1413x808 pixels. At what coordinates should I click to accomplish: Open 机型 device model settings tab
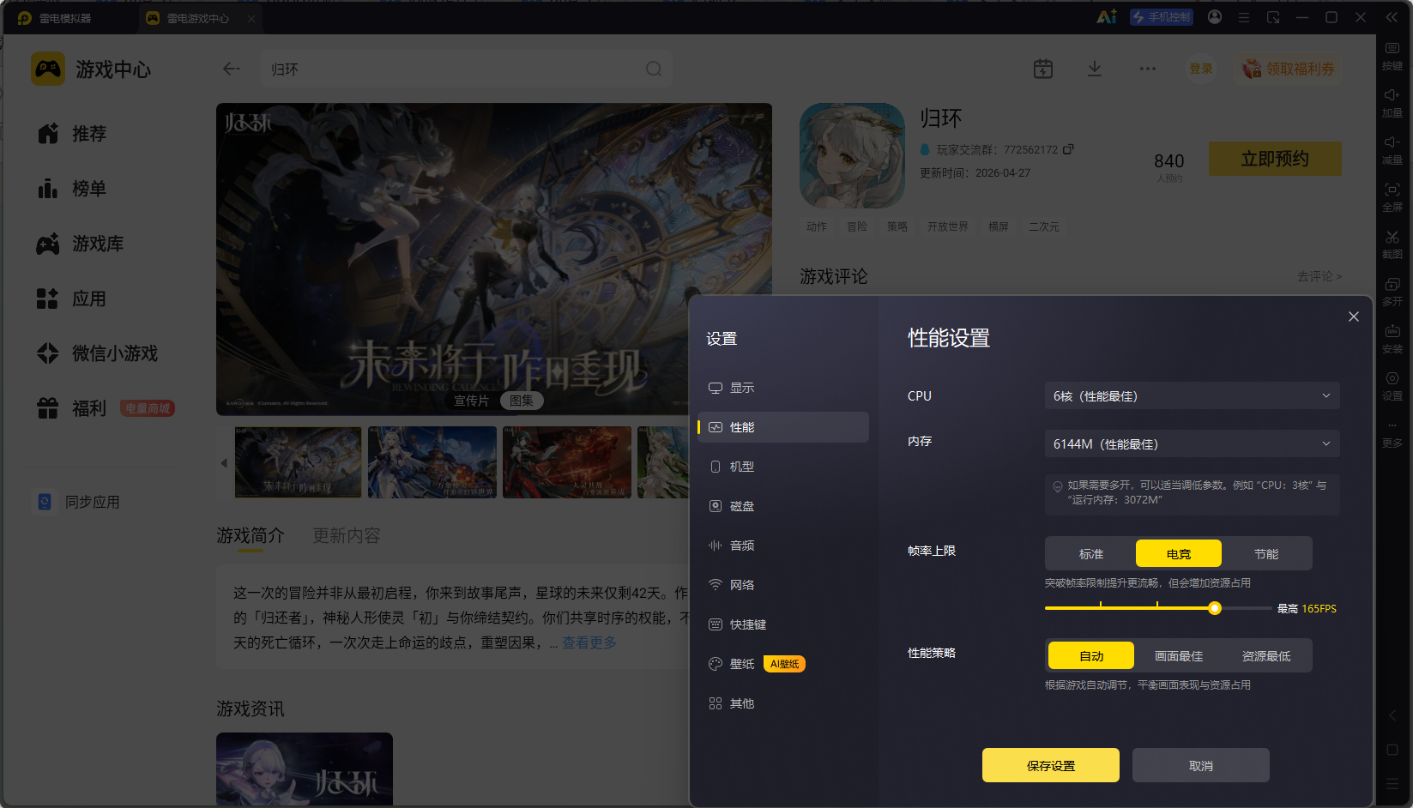(x=783, y=467)
